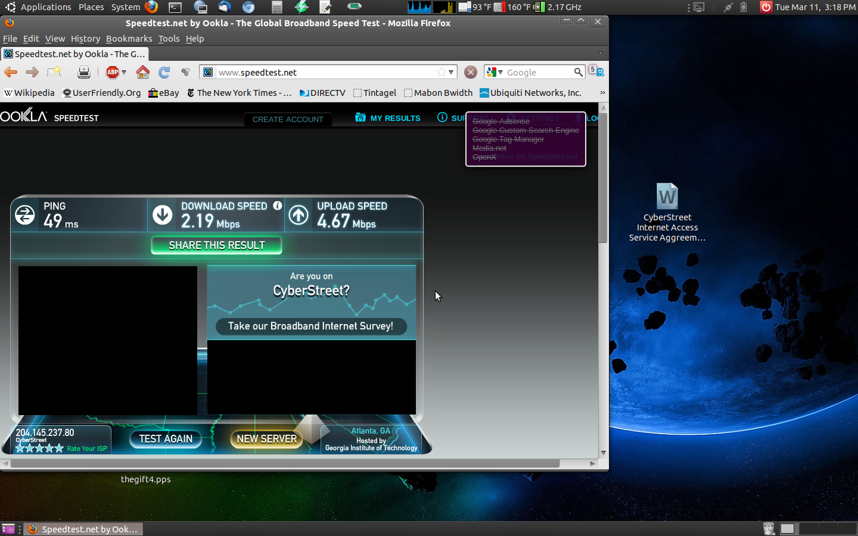Viewport: 858px width, 536px height.
Task: Rate ISP using the fifth star
Action: point(59,448)
